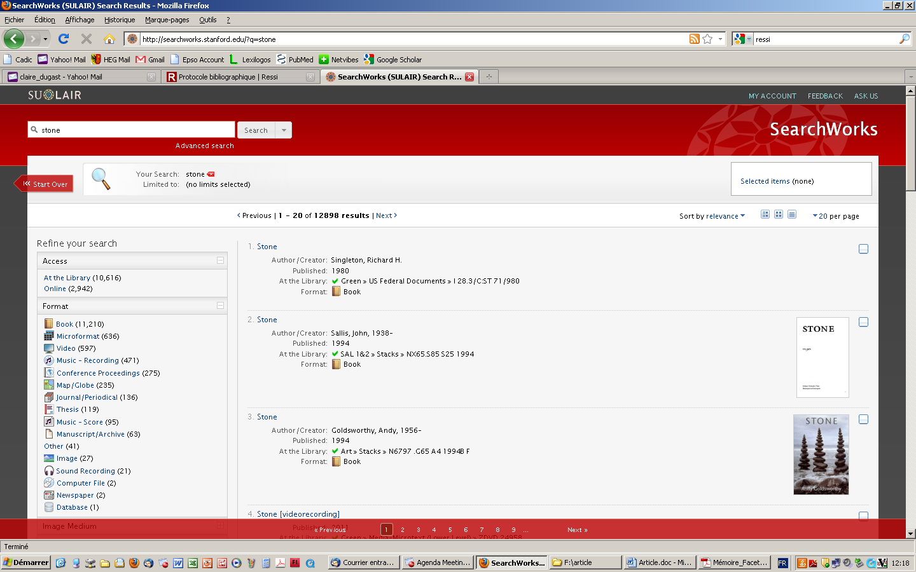Viewport: 916px width, 572px height.
Task: Open new tab button
Action: click(489, 77)
